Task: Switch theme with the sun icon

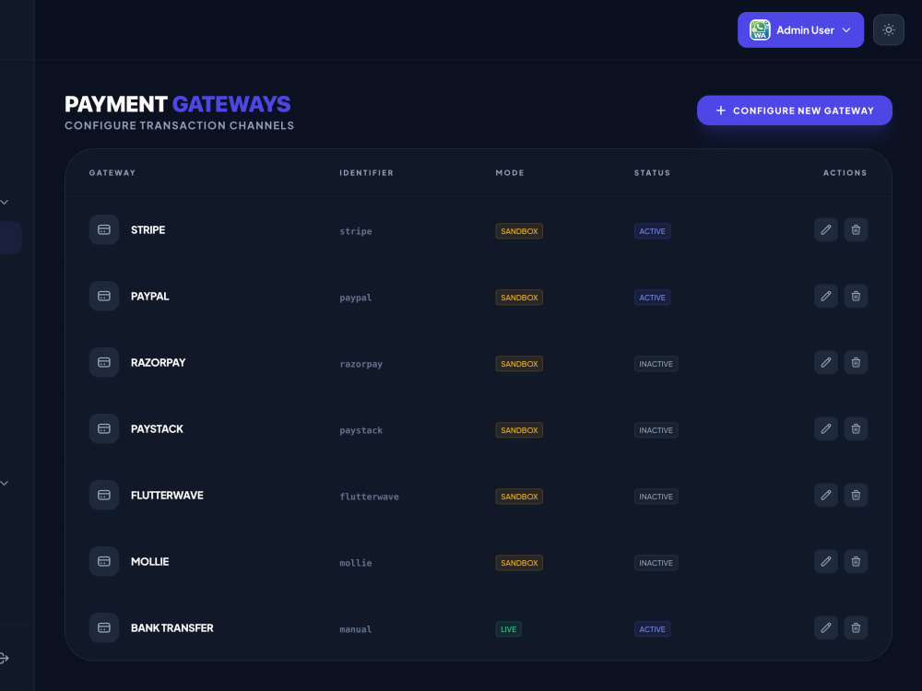Action: pos(889,30)
